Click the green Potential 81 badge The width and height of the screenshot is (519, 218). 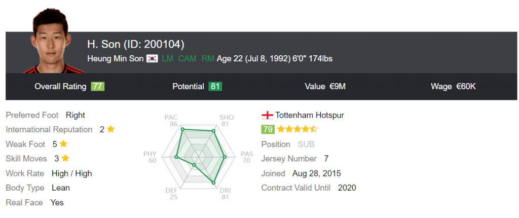pyautogui.click(x=215, y=86)
